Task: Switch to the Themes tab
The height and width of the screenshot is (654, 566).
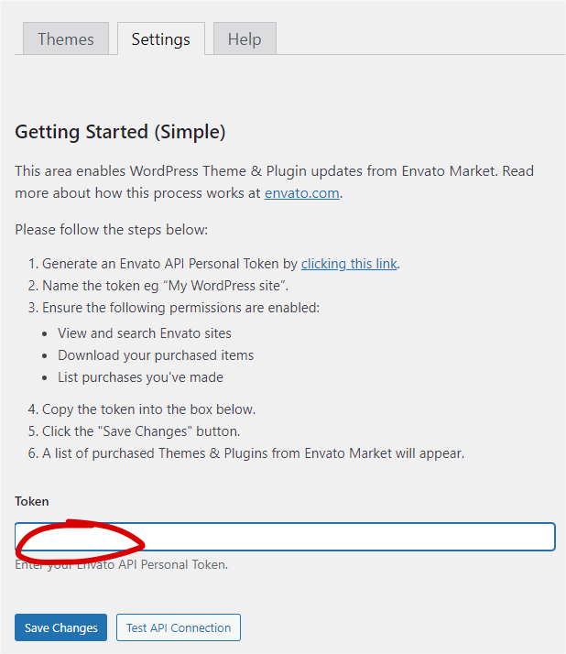Action: coord(66,39)
